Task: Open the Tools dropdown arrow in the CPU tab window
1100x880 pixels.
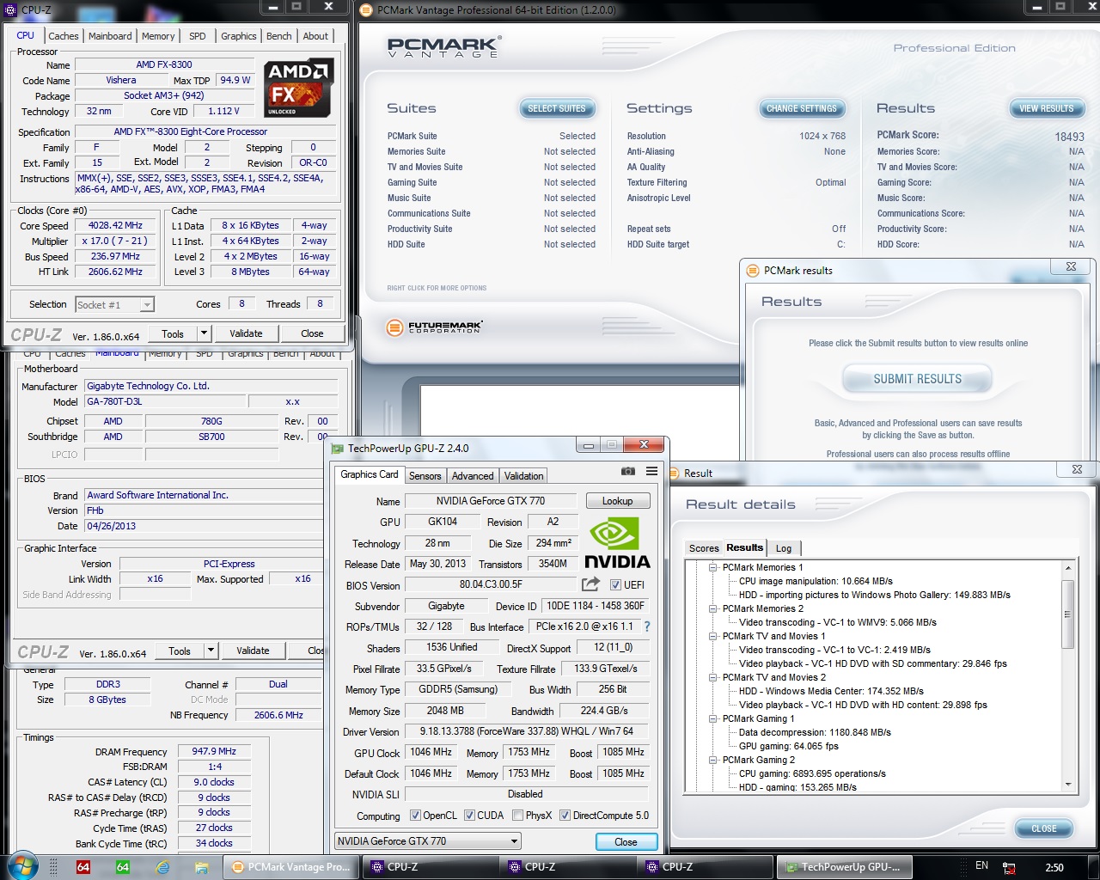Action: click(204, 333)
